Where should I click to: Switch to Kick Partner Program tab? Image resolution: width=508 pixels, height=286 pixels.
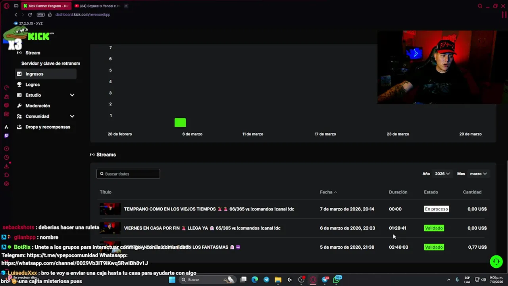(46, 6)
